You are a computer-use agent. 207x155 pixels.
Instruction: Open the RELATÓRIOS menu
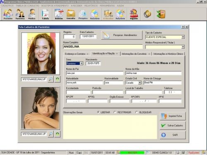(91, 6)
